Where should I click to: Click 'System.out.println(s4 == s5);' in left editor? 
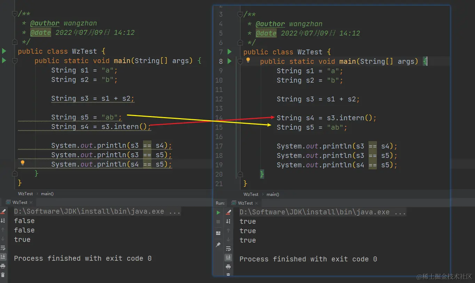point(111,164)
